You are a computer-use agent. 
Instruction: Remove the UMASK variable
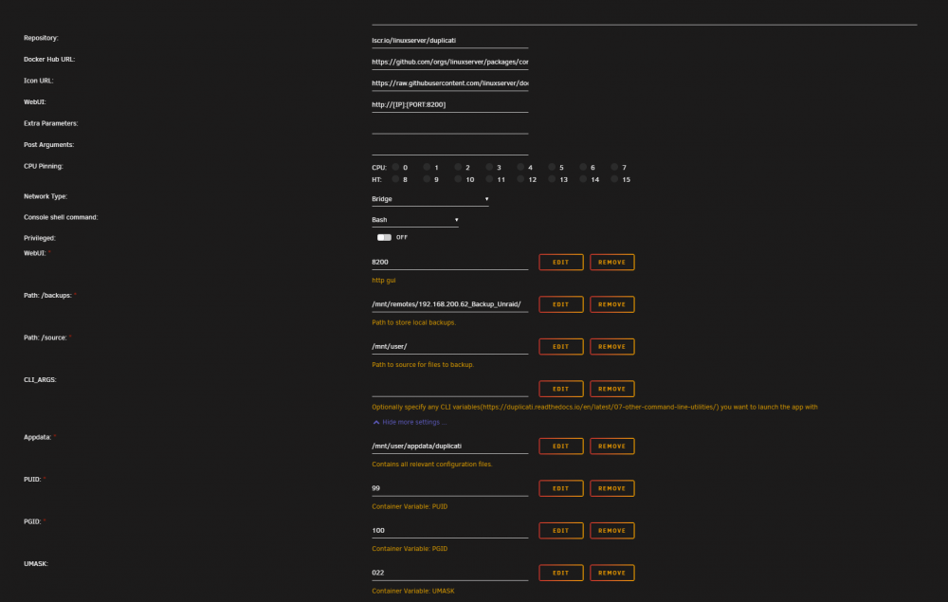click(611, 573)
